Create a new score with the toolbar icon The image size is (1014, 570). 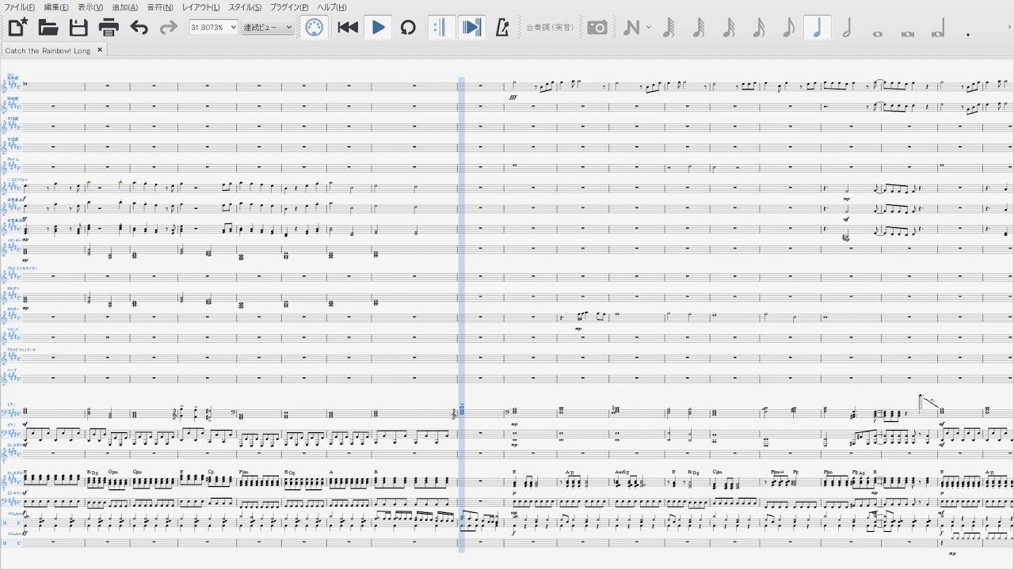(x=18, y=28)
